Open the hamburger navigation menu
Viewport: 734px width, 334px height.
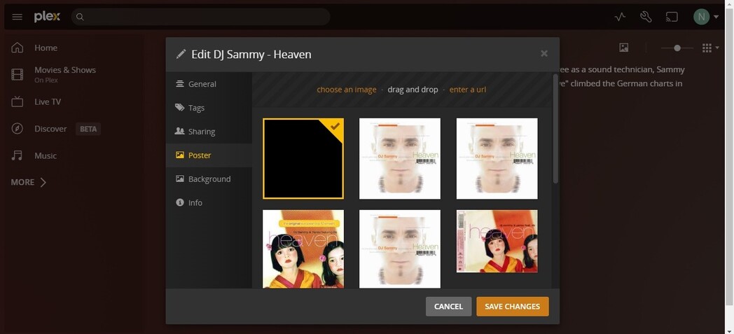(x=18, y=17)
